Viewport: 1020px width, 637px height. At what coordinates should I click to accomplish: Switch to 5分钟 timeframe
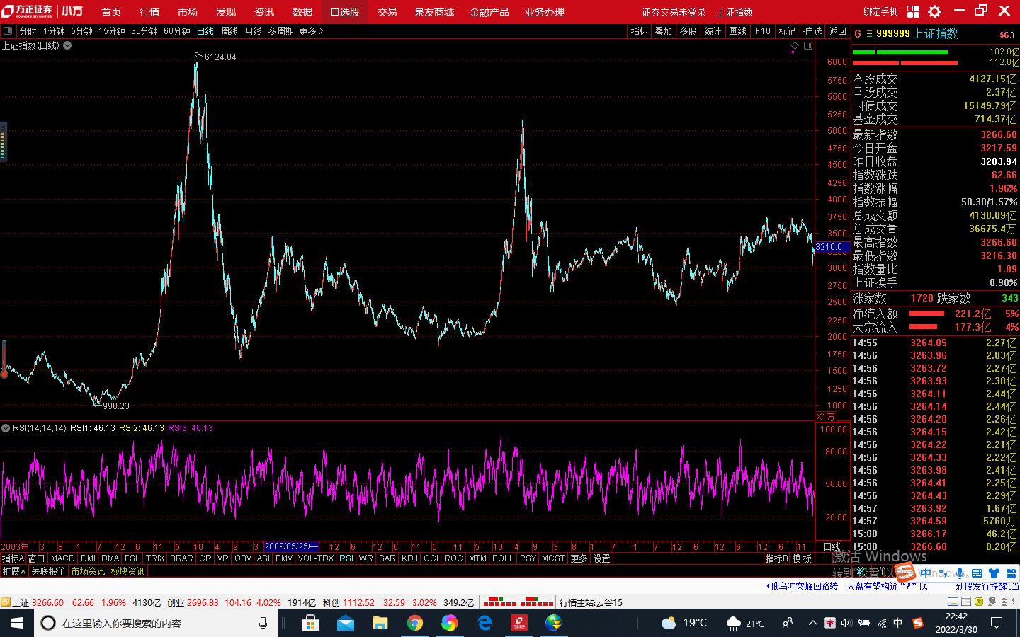tap(81, 31)
